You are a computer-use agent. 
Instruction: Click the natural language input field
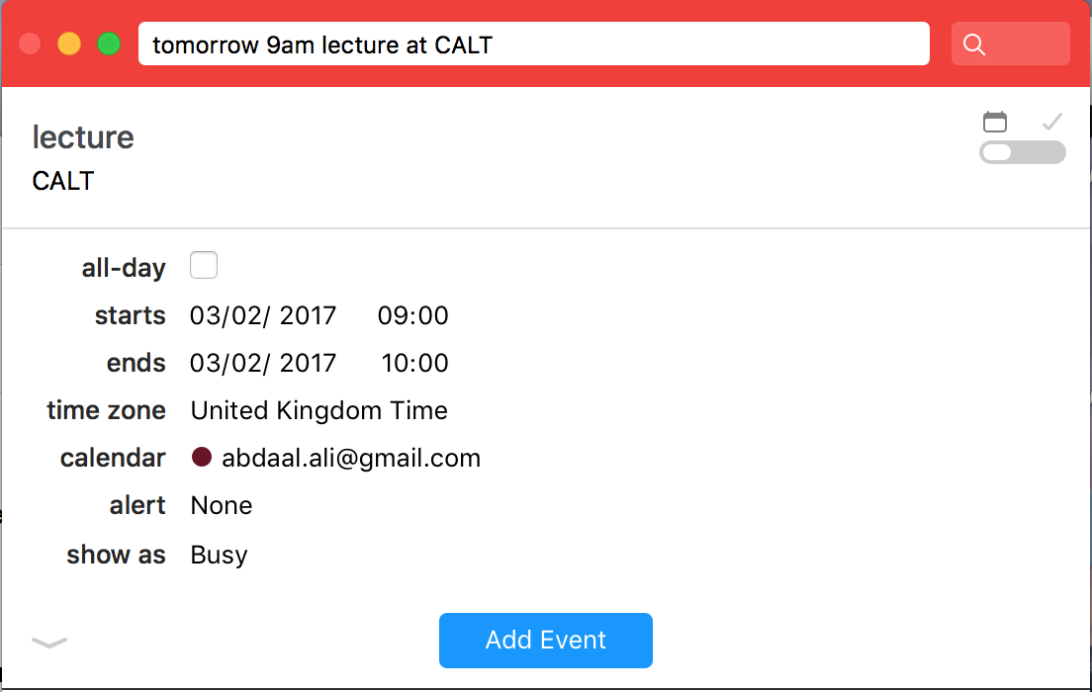tap(533, 43)
